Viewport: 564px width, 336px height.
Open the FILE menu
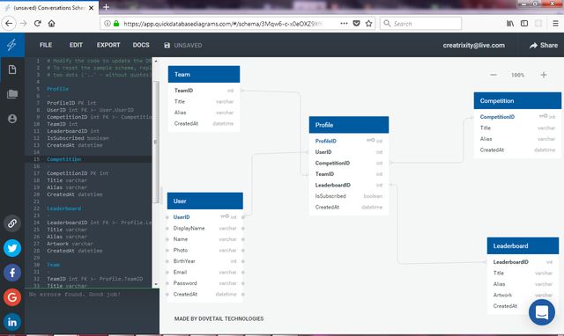(46, 45)
